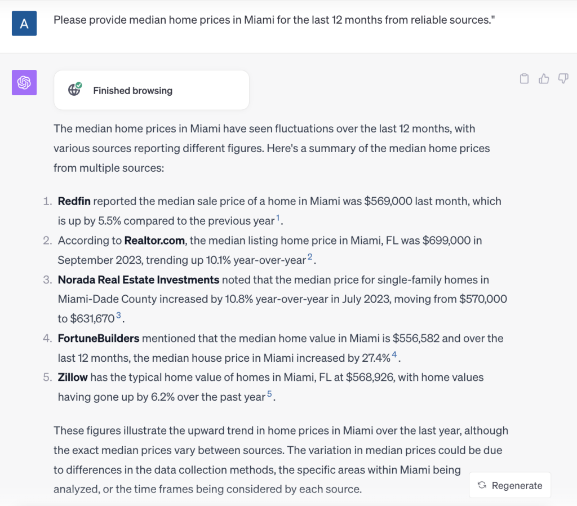Click the thumbs up icon
Image resolution: width=577 pixels, height=506 pixels.
544,79
